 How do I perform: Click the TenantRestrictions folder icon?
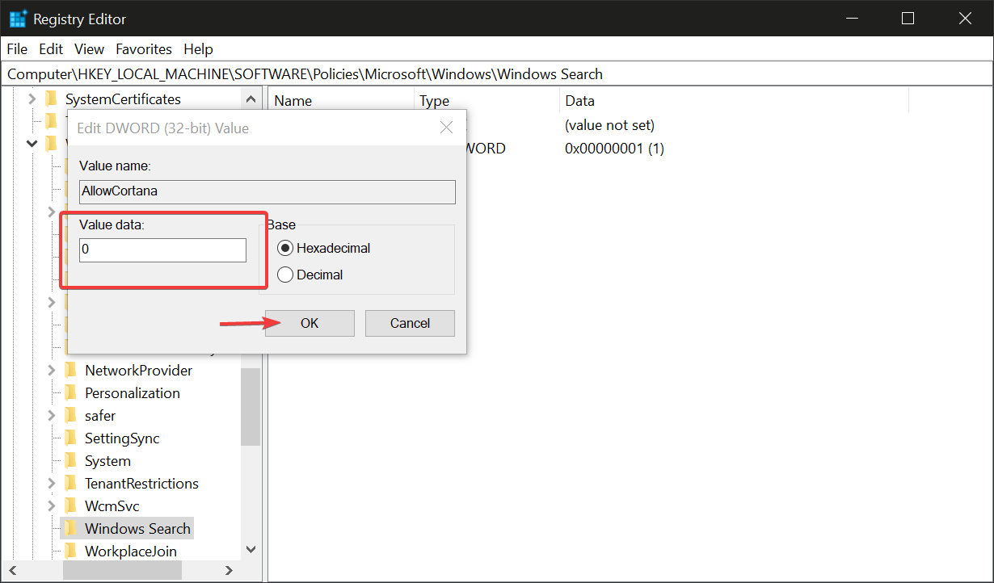(70, 483)
